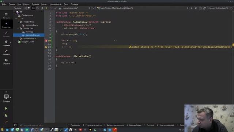Image resolution: width=234 pixels, height=132 pixels.
Task: Open Вывод приложения pane
Action: (x=114, y=125)
